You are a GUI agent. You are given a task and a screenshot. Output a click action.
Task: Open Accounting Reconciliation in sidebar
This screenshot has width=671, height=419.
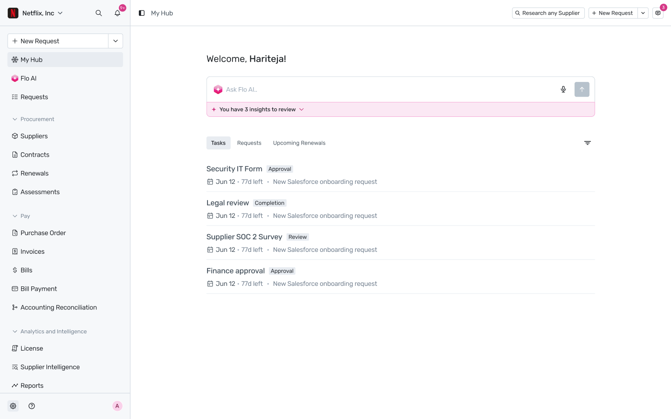[x=65, y=307]
